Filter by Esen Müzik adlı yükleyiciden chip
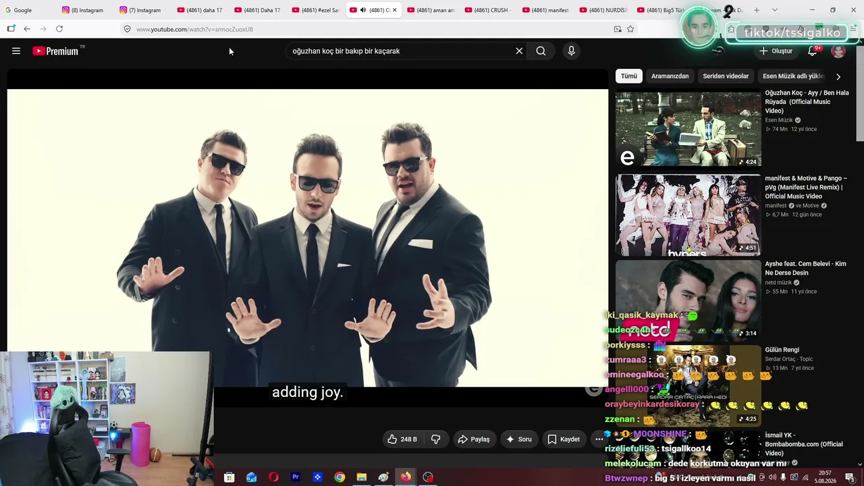 793,76
